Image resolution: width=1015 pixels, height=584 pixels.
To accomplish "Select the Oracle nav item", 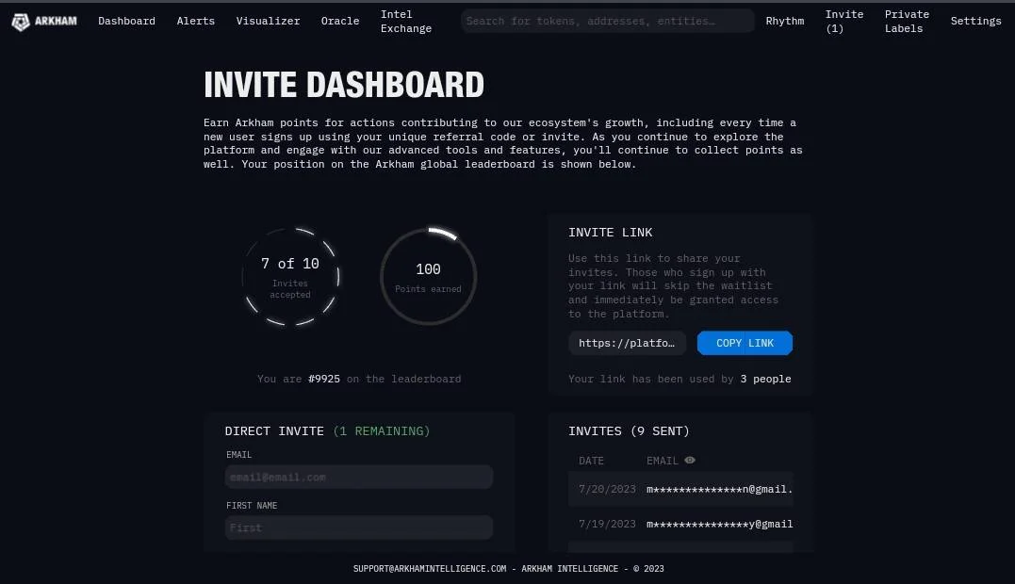I will click(340, 21).
